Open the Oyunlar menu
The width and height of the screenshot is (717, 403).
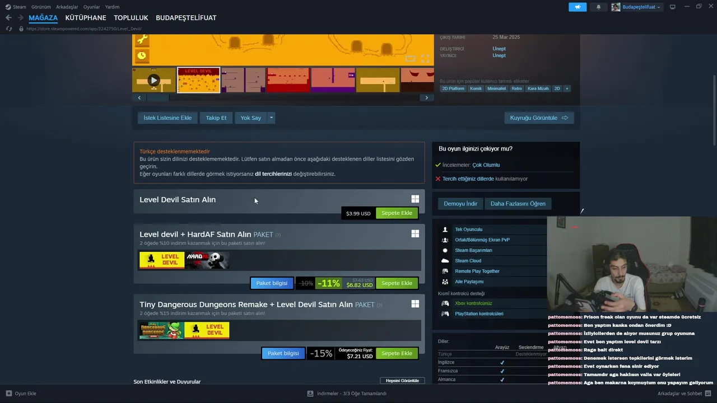coord(92,7)
